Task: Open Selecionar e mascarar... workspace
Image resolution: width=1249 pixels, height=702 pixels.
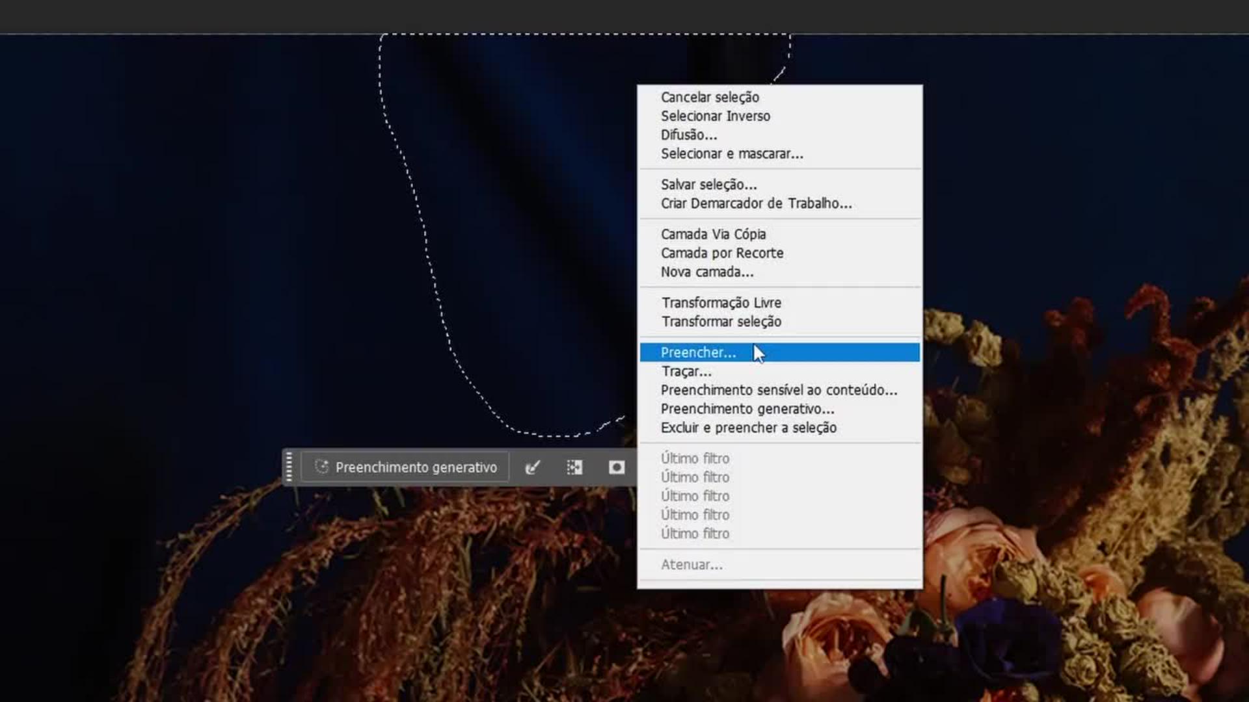Action: [731, 154]
